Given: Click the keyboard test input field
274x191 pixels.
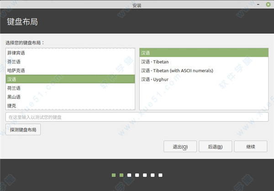Looking at the screenshot, I should (137, 117).
